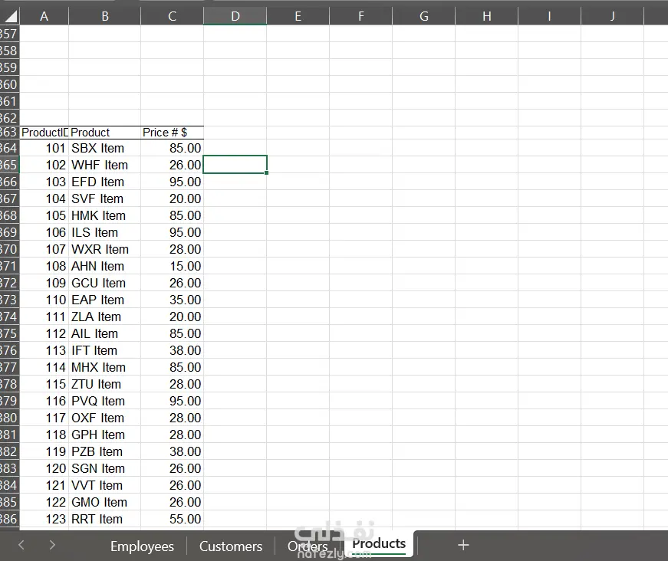Select column J header
Image resolution: width=668 pixels, height=561 pixels.
tap(612, 16)
